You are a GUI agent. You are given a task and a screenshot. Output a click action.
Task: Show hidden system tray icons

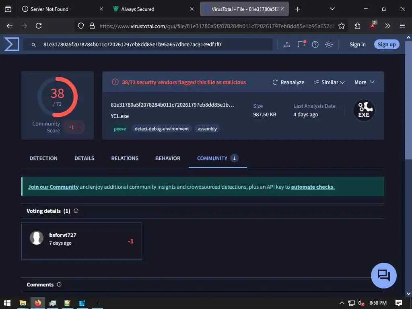pyautogui.click(x=342, y=303)
